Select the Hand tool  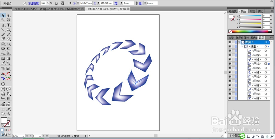[3, 114]
